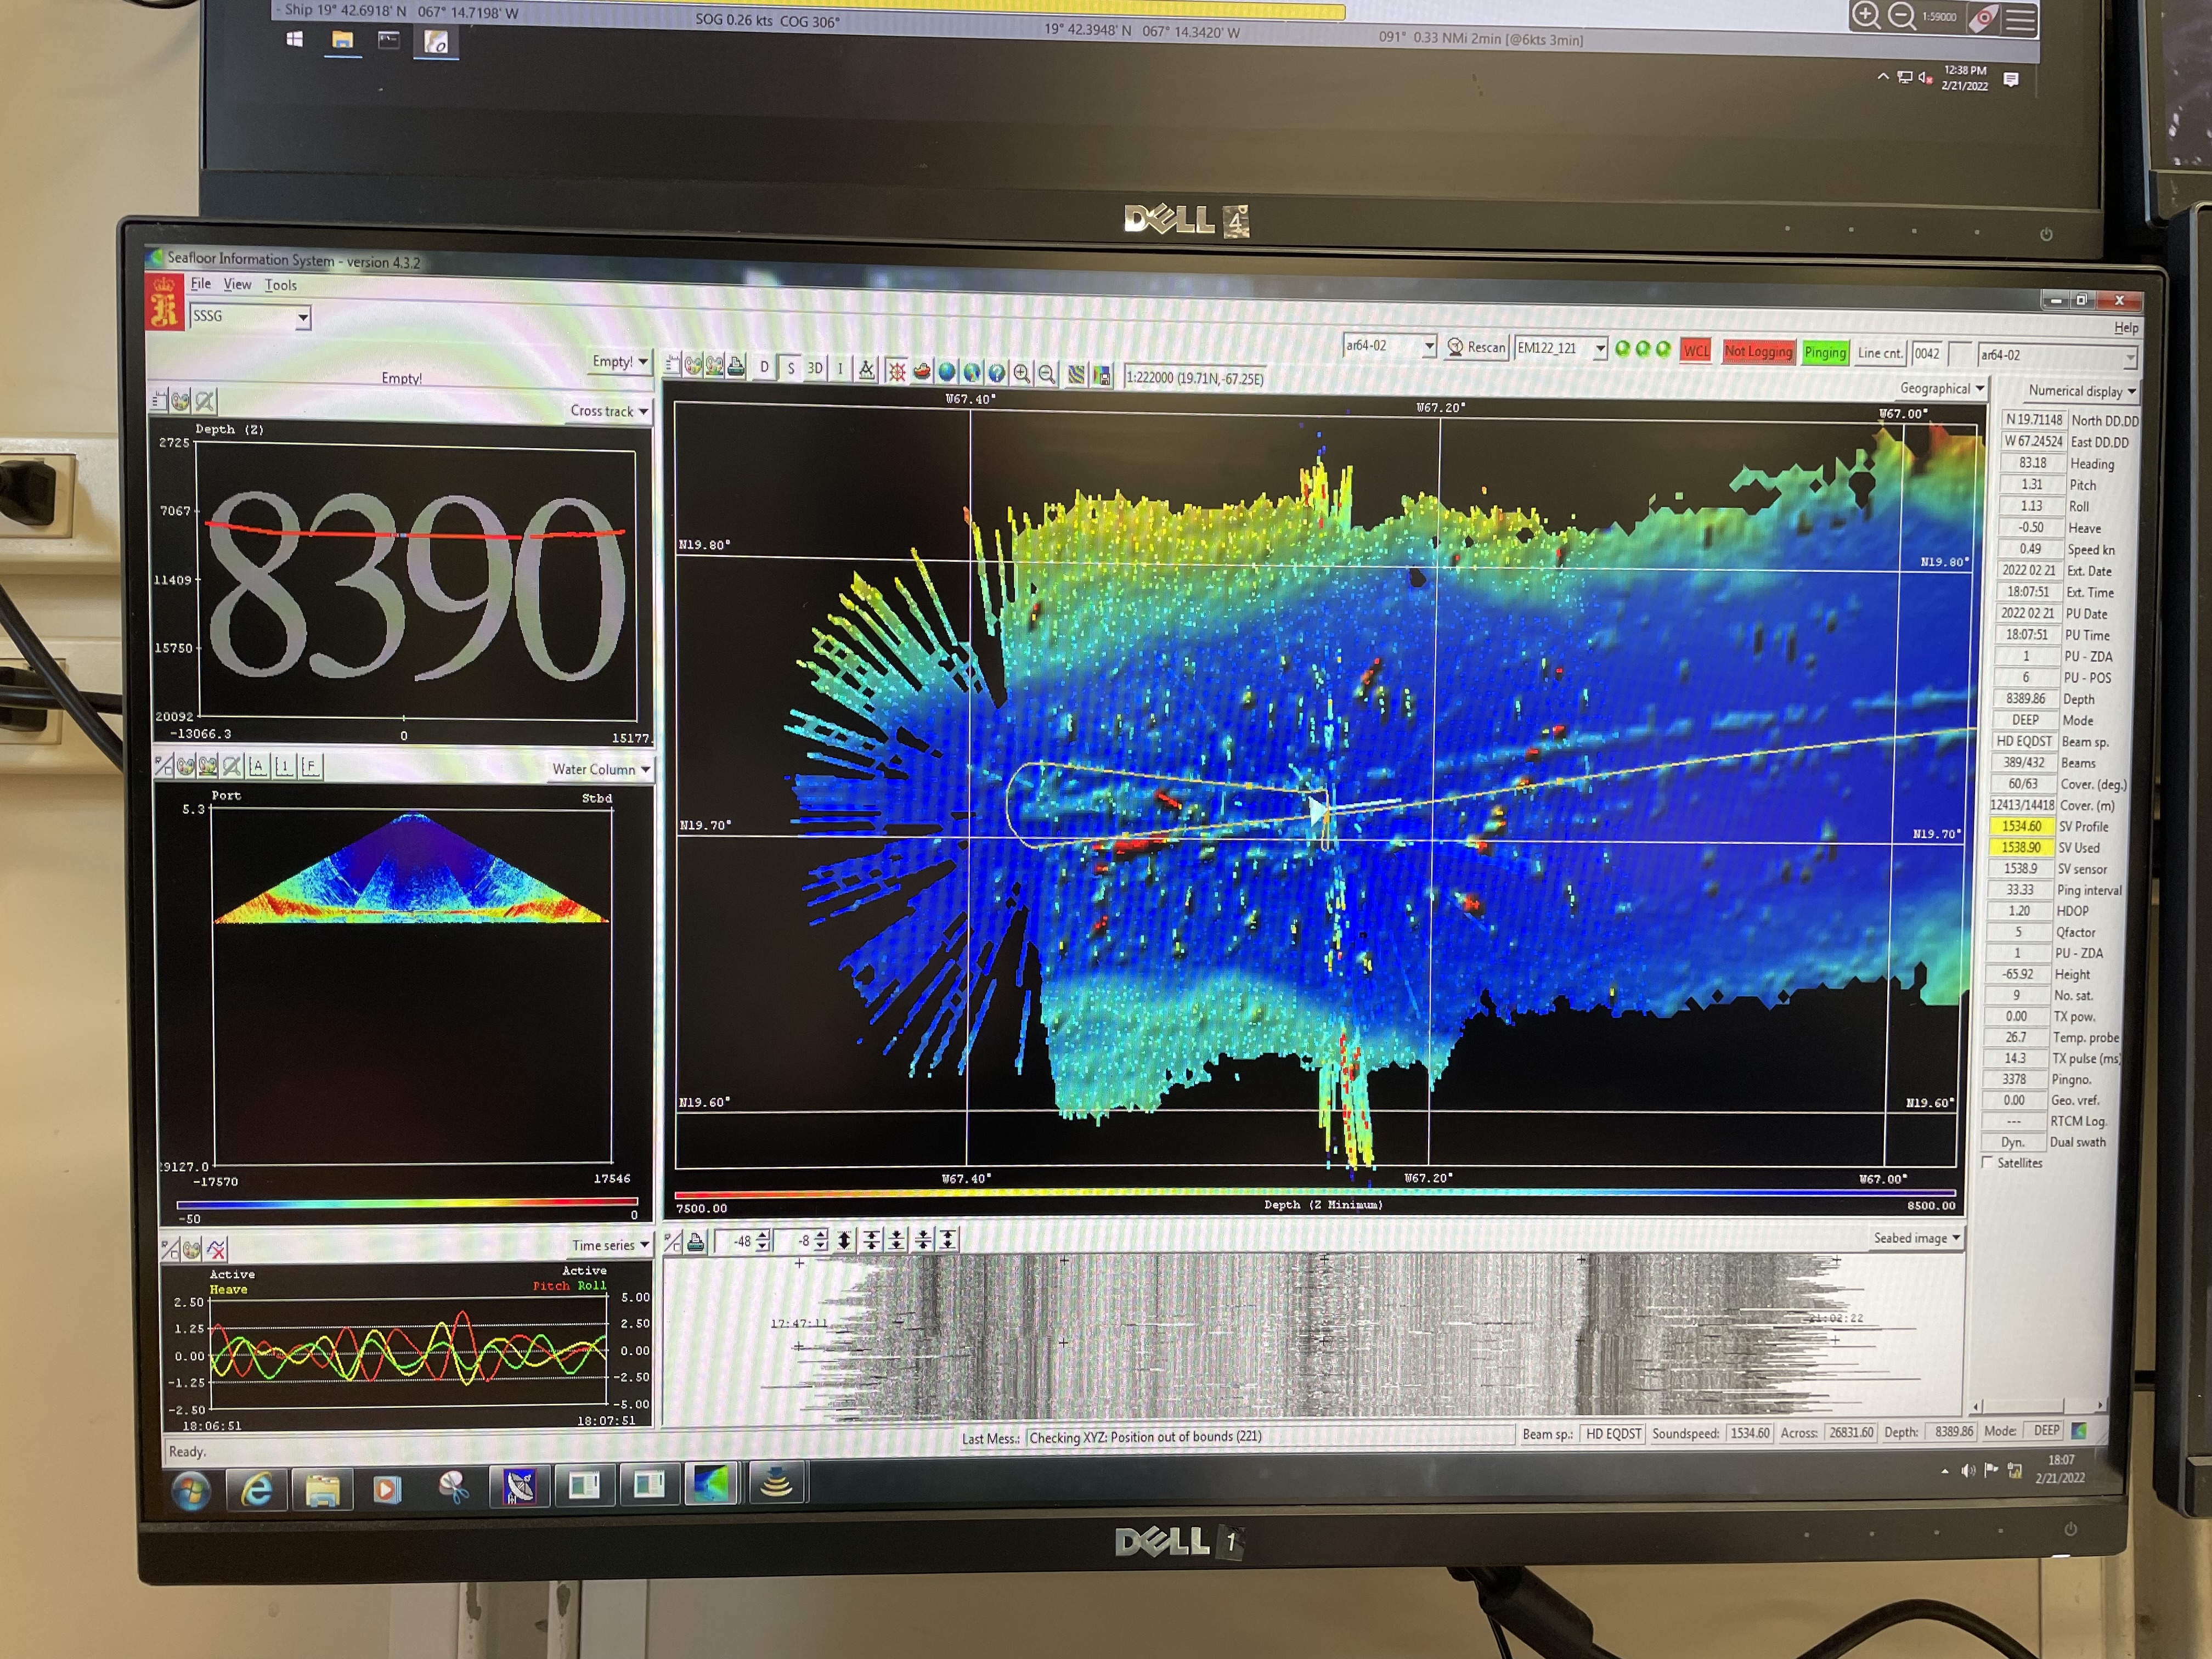2212x1659 pixels.
Task: Click the Depth value 8389.86 in numerical display
Action: coord(2025,698)
